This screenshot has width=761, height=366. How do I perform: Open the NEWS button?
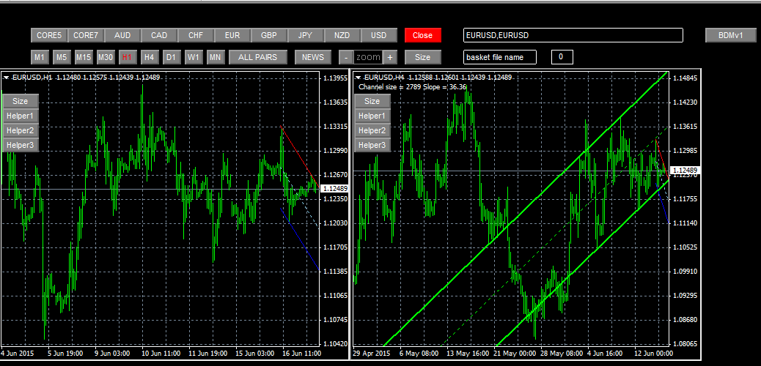click(313, 57)
